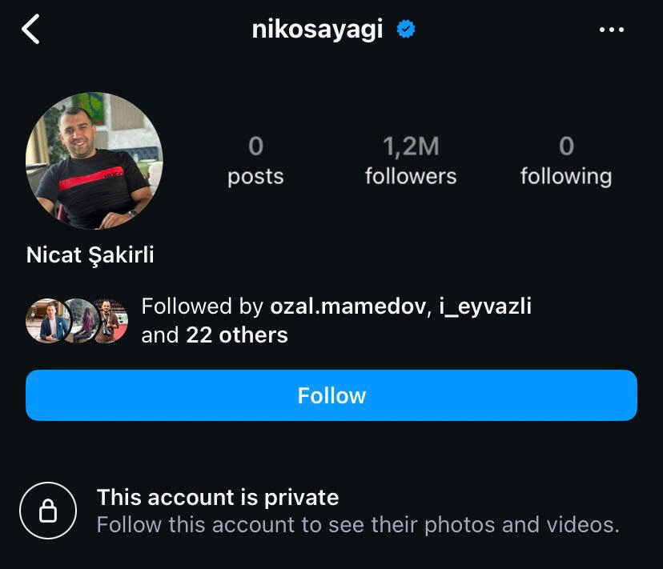Tap the third mutual follower avatar
This screenshot has height=569, width=663.
[x=109, y=321]
